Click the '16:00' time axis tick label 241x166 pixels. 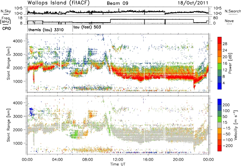coord(148,160)
